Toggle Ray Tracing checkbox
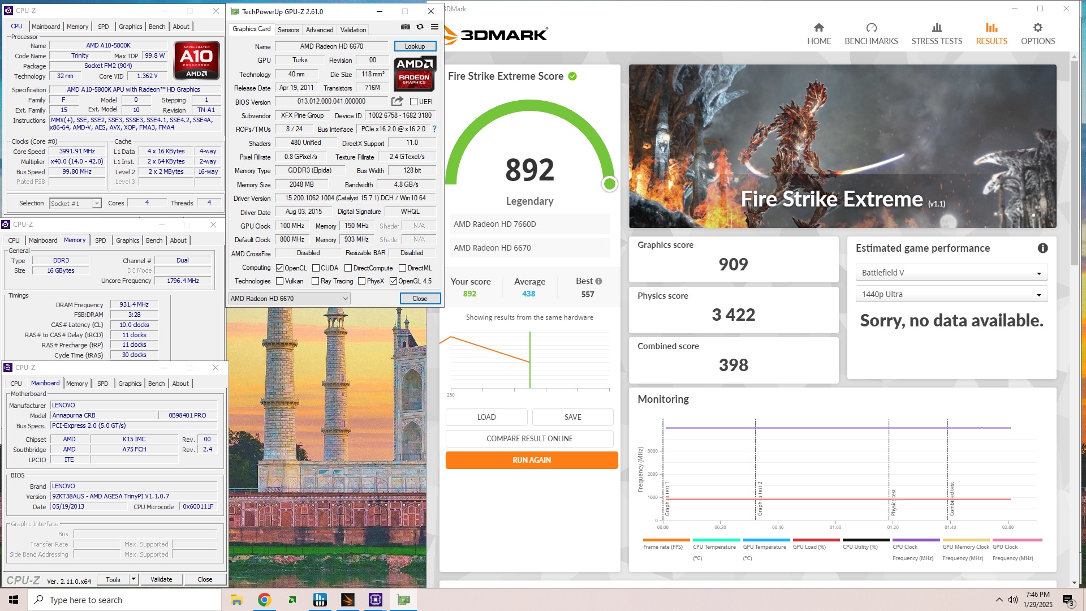The image size is (1086, 611). 315,281
